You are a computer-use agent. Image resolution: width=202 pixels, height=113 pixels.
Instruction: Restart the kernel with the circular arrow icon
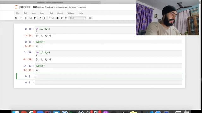pyautogui.click(x=62, y=18)
